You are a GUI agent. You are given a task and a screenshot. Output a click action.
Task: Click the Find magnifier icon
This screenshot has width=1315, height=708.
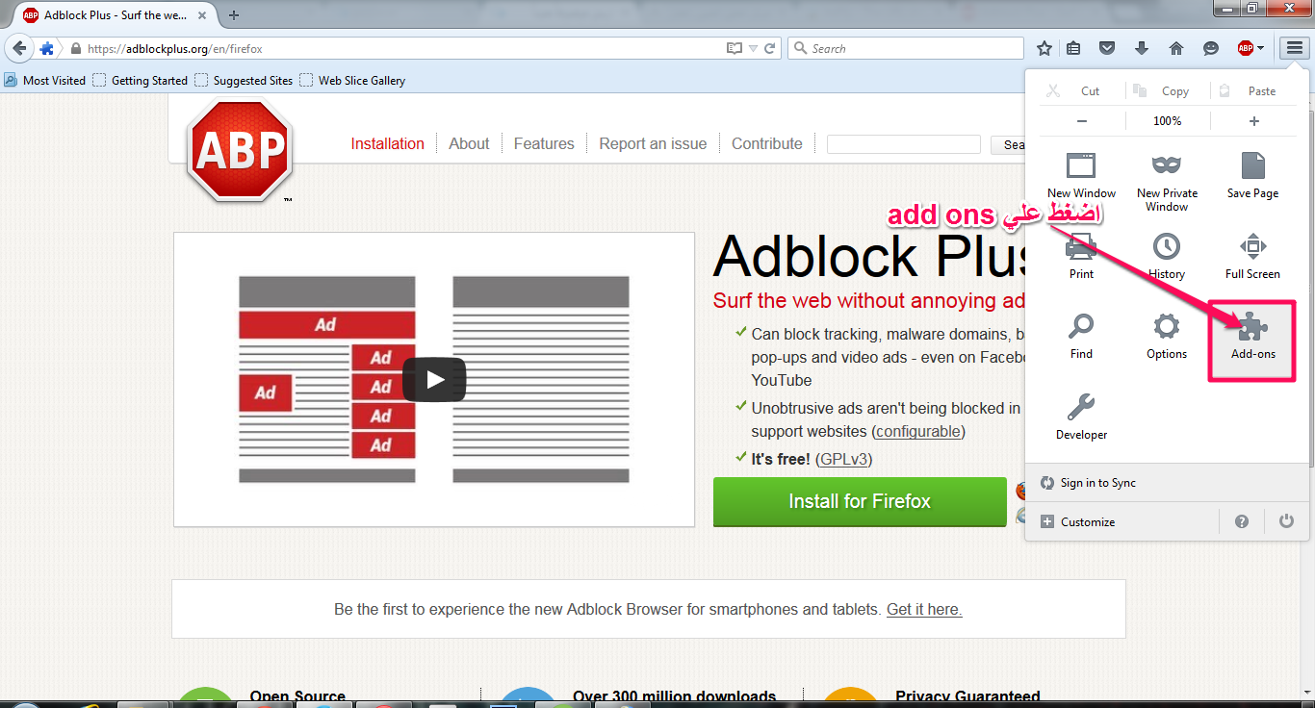click(x=1081, y=338)
